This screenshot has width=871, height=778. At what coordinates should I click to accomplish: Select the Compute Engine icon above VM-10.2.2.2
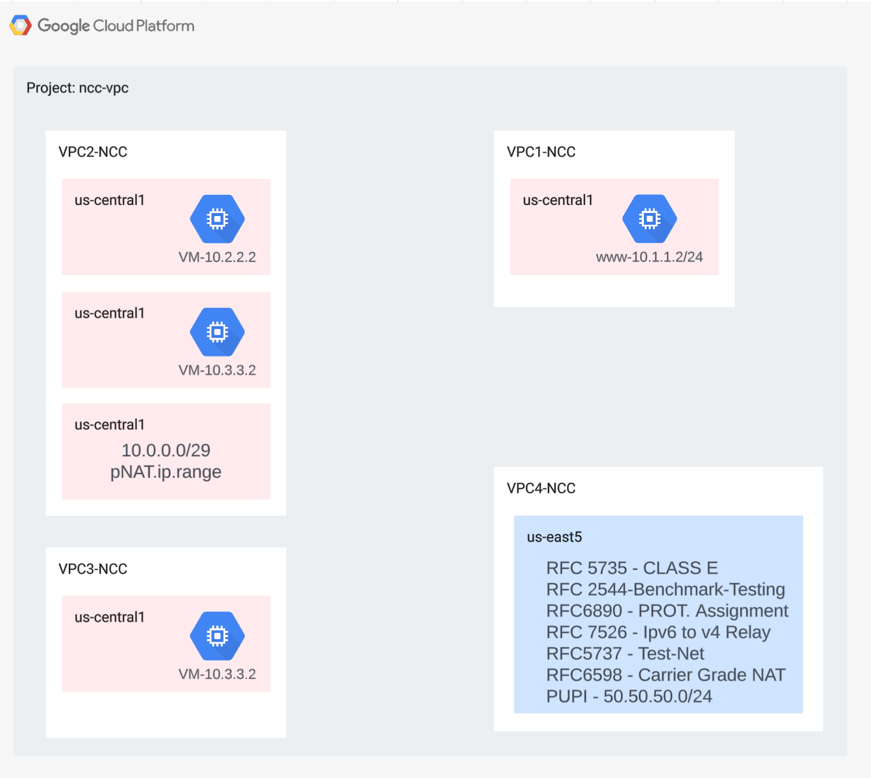(x=217, y=219)
